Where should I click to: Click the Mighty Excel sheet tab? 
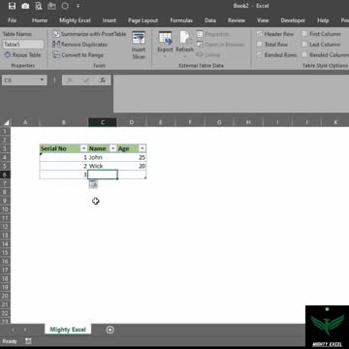pyautogui.click(x=68, y=330)
